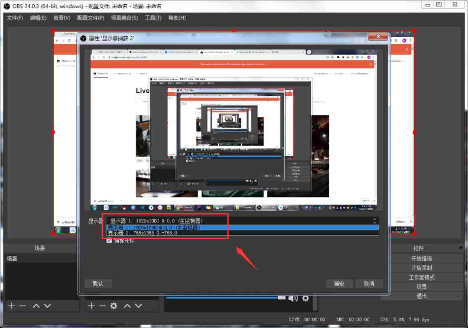468x328 pixels.
Task: Open the 编辑(E) menu
Action: tap(38, 18)
